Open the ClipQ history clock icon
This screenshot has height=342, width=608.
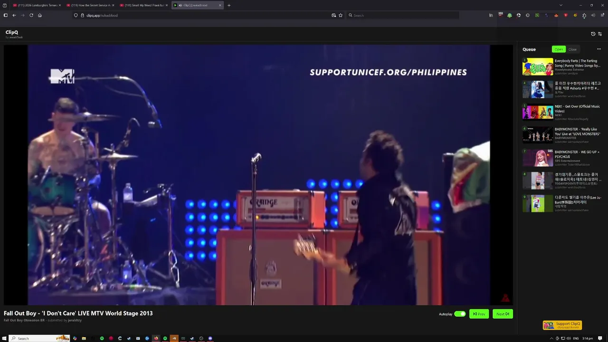tap(593, 34)
